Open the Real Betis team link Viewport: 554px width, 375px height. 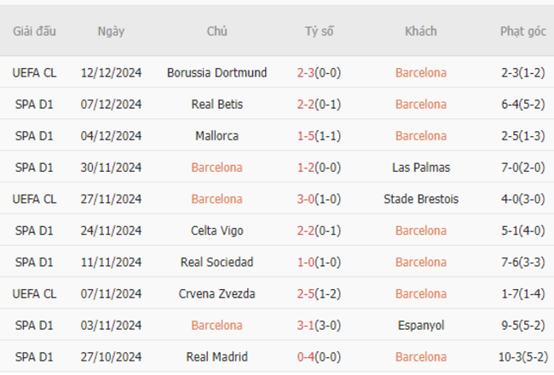point(217,105)
